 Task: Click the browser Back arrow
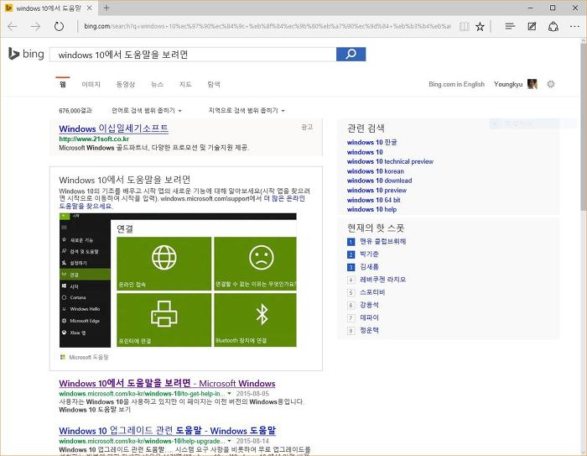tap(13, 26)
